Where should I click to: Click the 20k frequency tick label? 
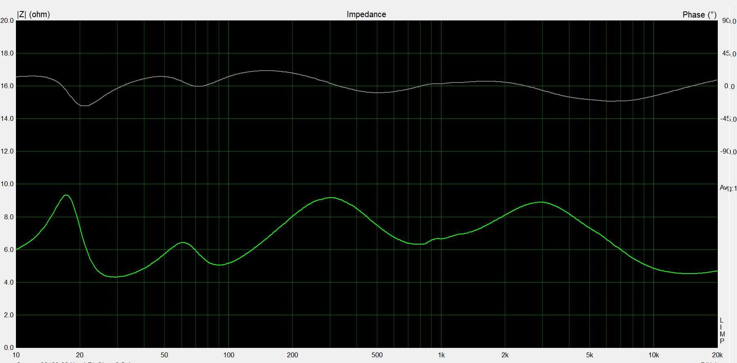click(717, 355)
